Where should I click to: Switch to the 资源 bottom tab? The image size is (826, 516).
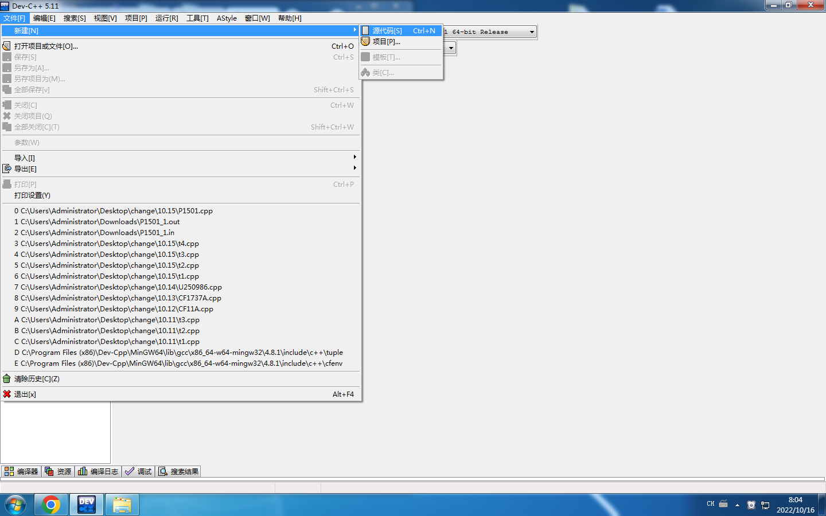(58, 471)
